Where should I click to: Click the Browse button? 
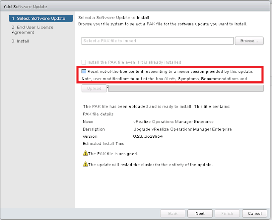point(249,41)
